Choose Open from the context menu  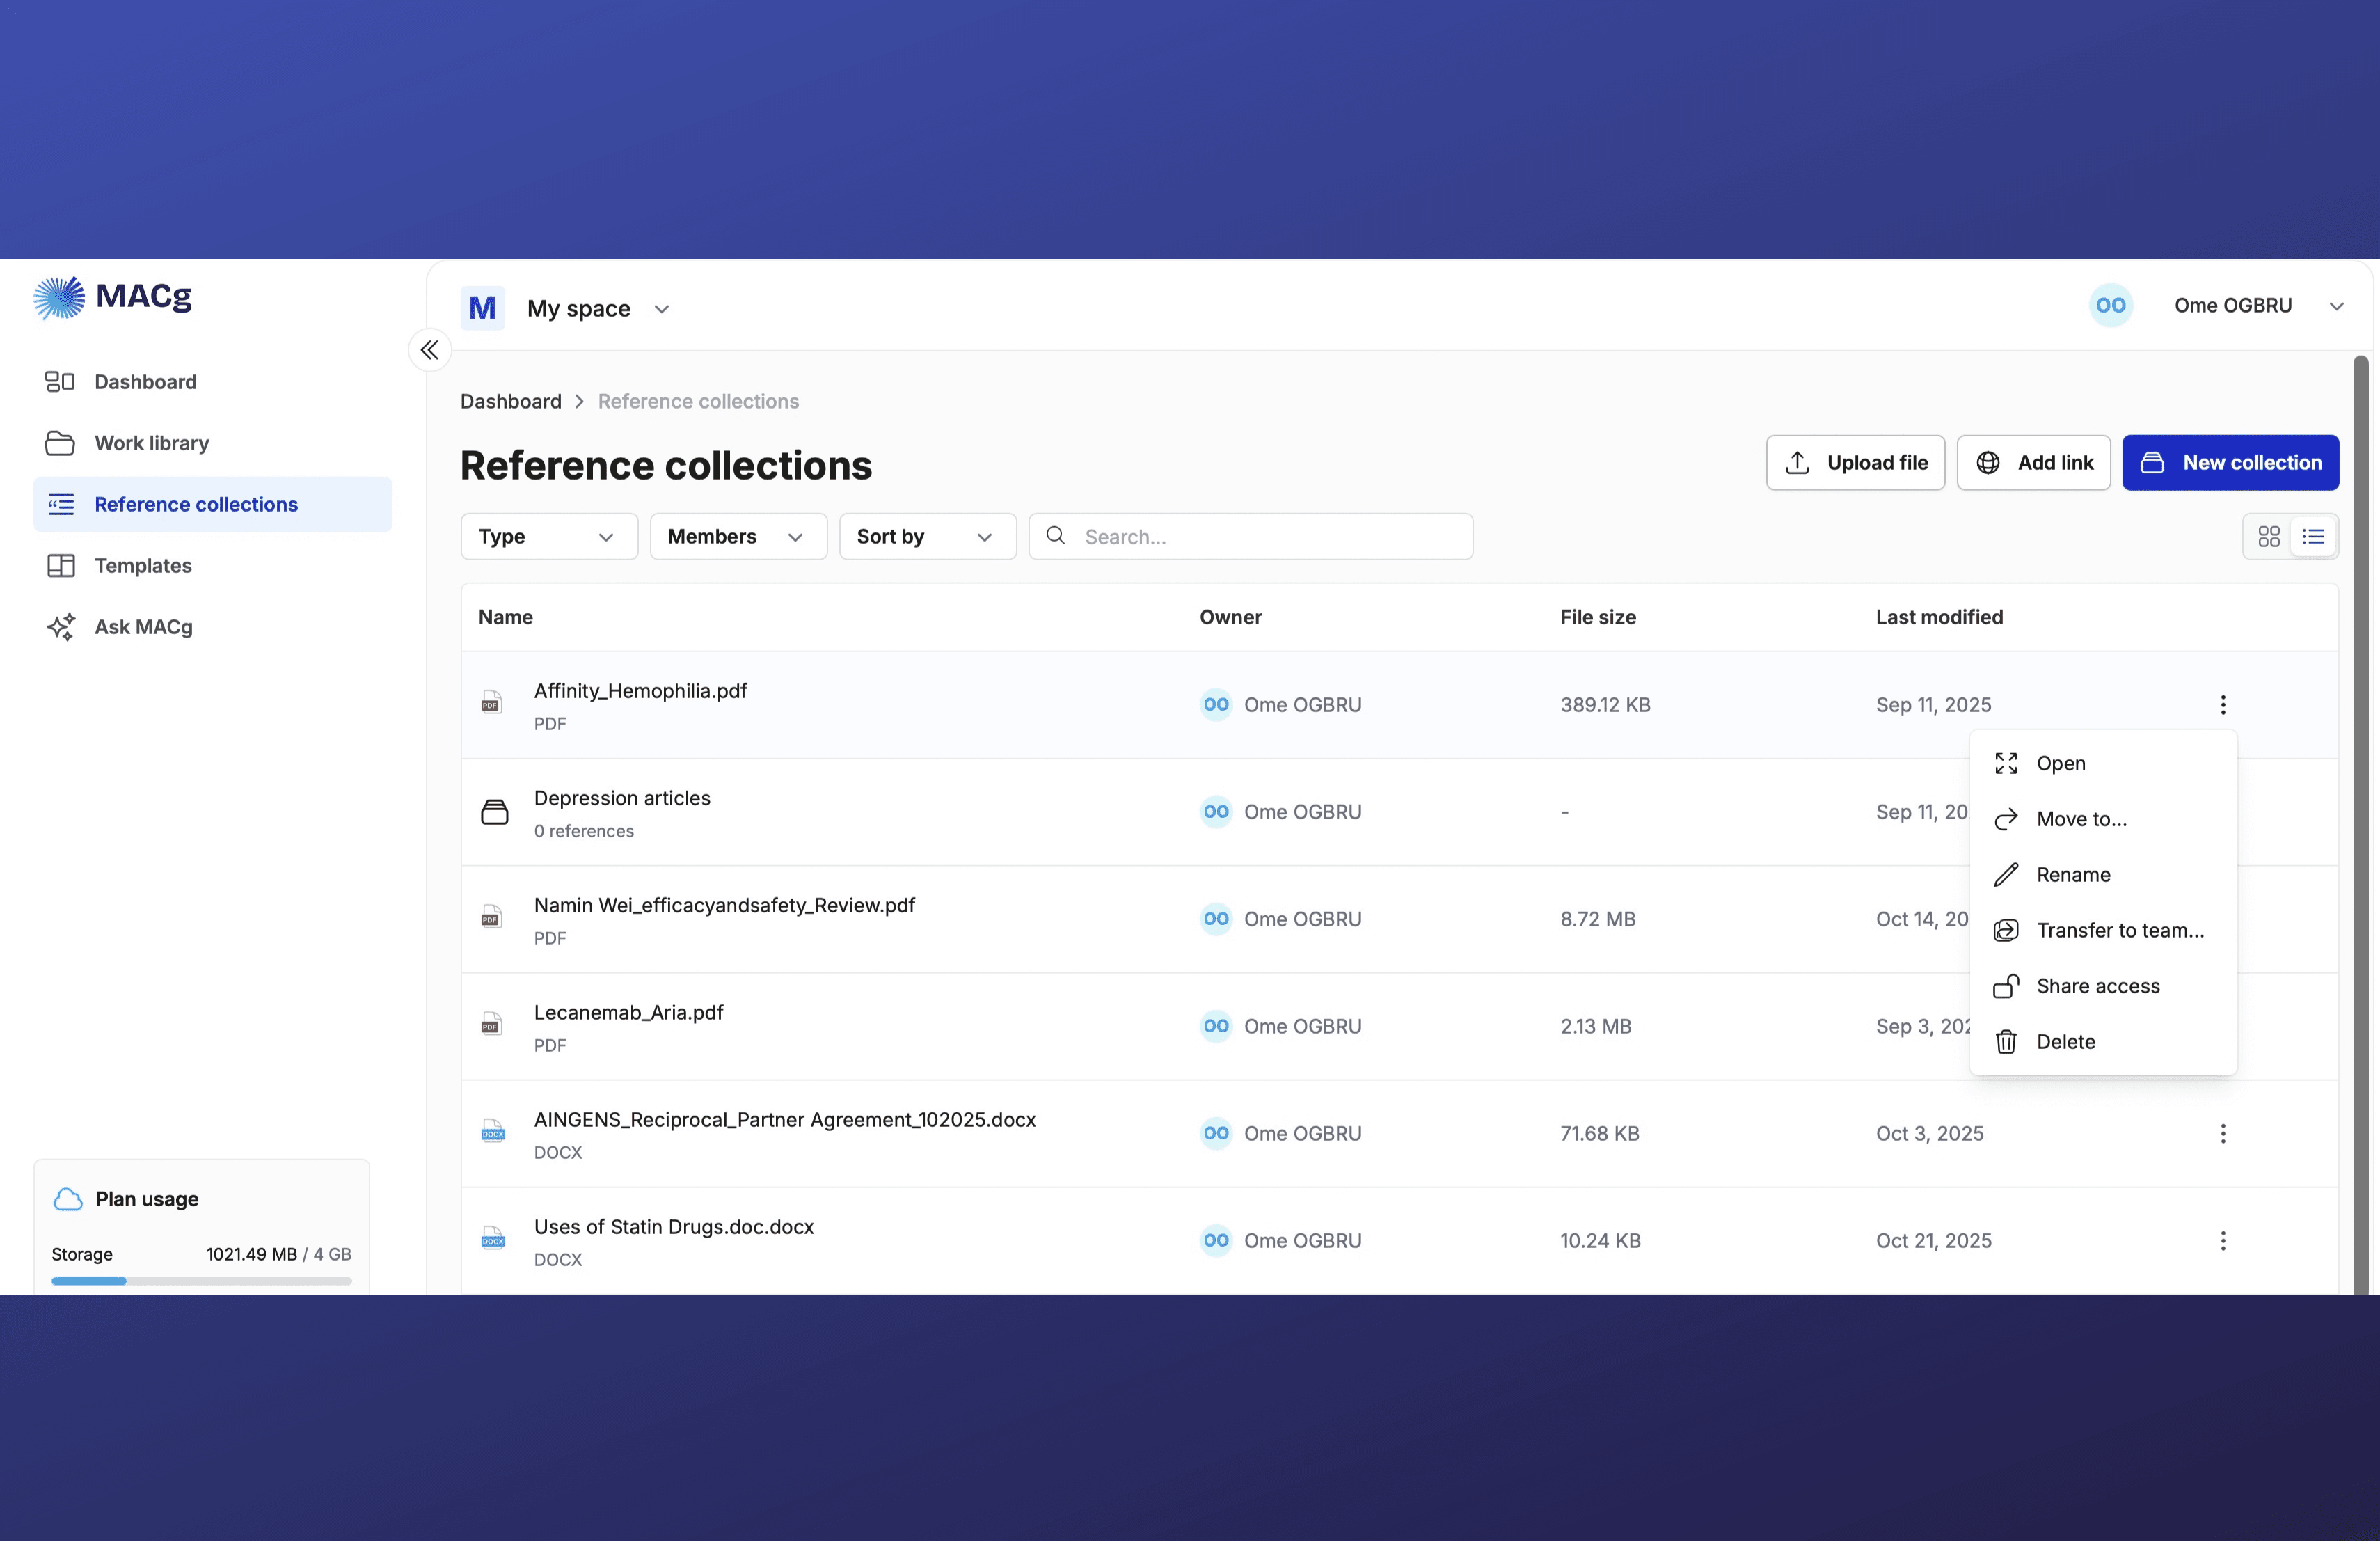coord(2103,763)
